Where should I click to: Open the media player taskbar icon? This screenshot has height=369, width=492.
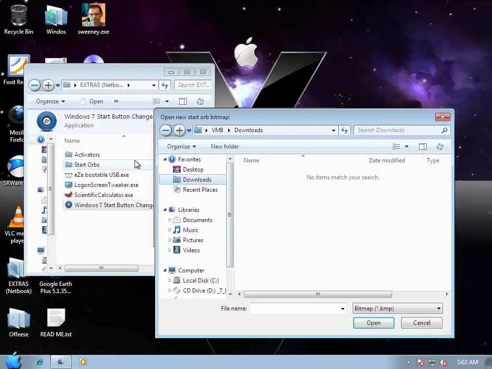pos(83,362)
